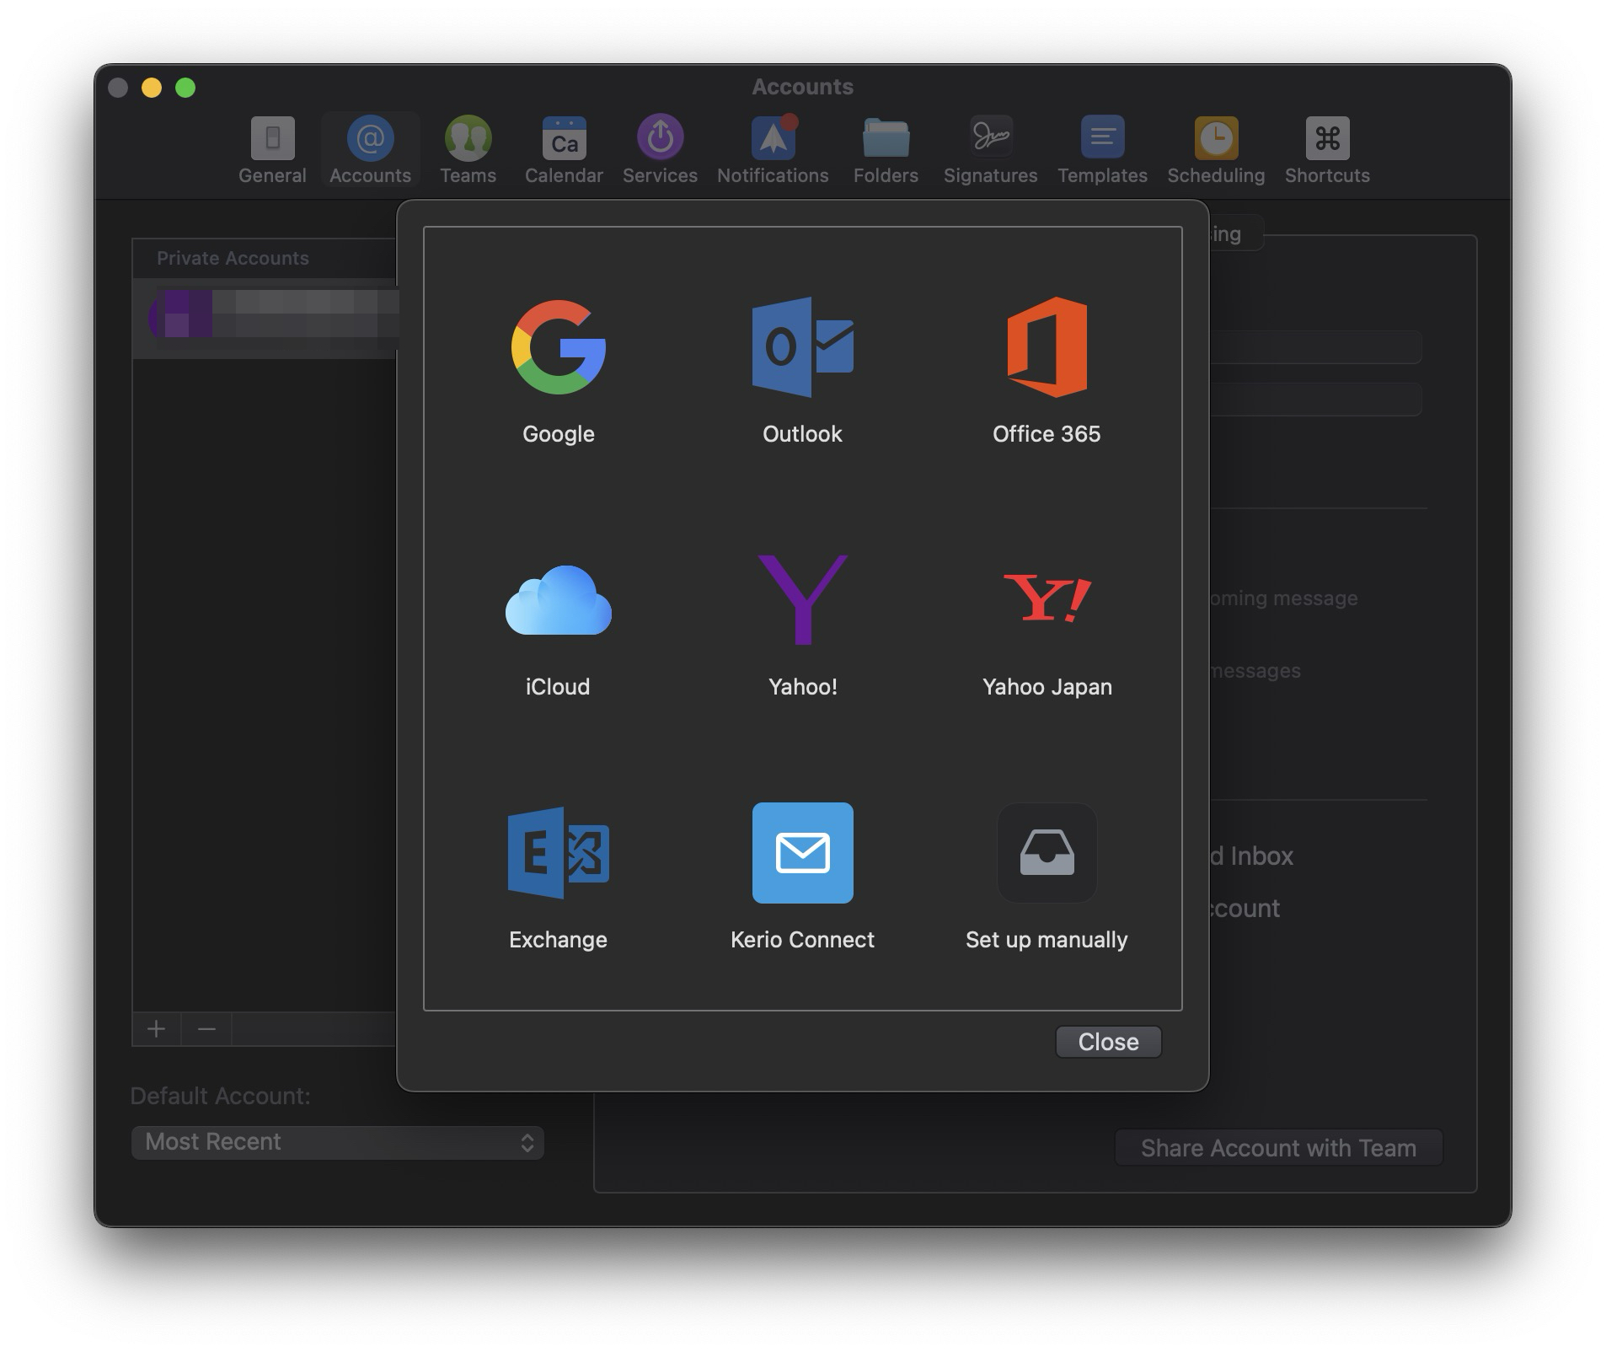Click the green zoom window button
The height and width of the screenshot is (1352, 1606).
(185, 88)
